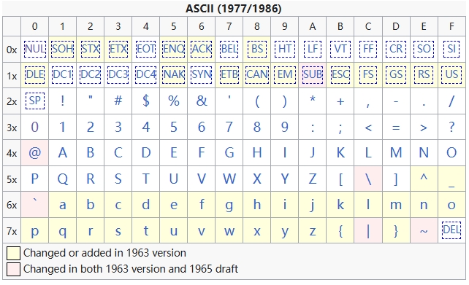Click the yellow 1963 version legend swatch
The width and height of the screenshot is (469, 285).
[13, 253]
